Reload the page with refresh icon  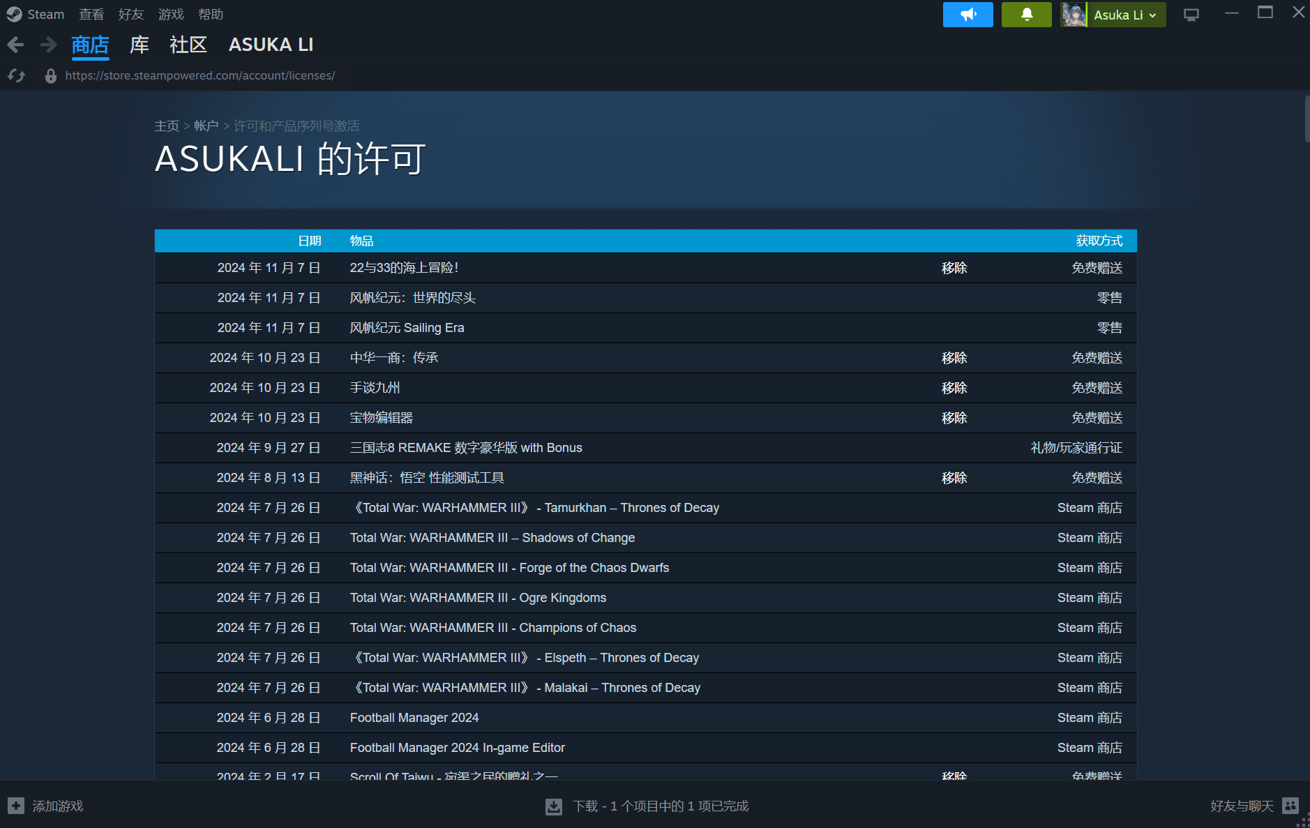(x=17, y=75)
